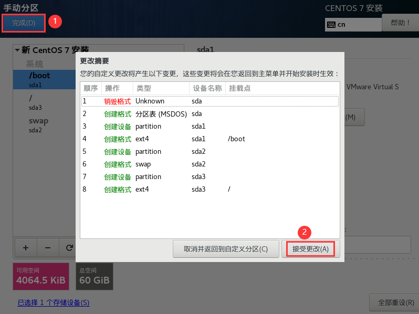Select row 3 创建设备 partition sda1
419x314 pixels.
point(210,127)
